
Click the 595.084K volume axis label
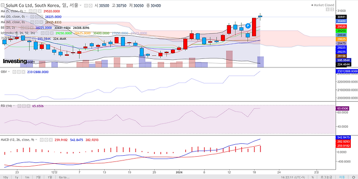(343, 60)
